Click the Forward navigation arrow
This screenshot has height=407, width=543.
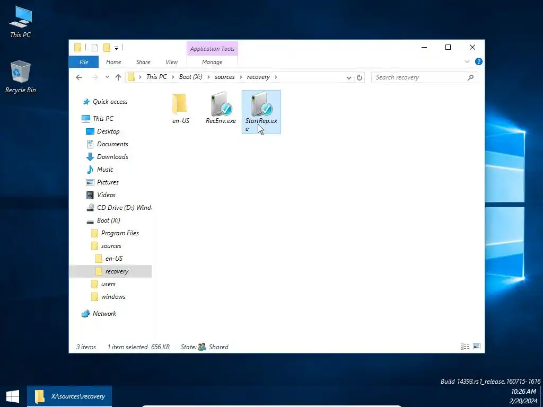coord(94,77)
